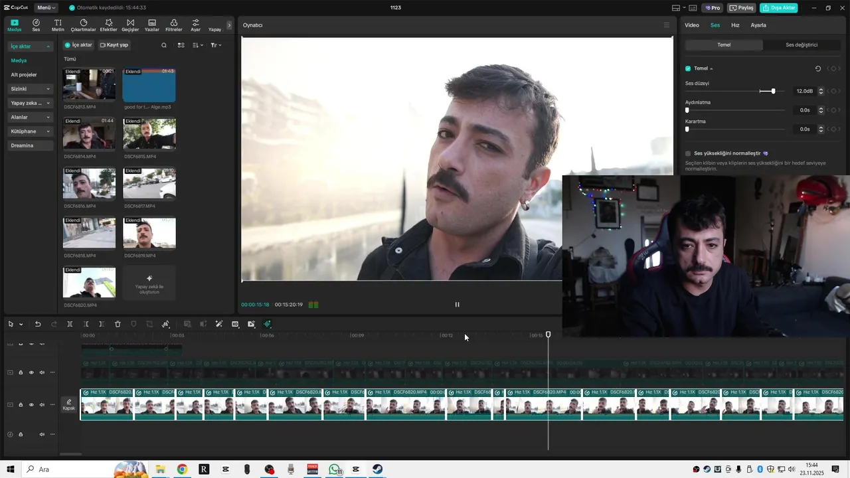This screenshot has width=850, height=478.
Task: Open the media sort dropdown
Action: (x=198, y=45)
